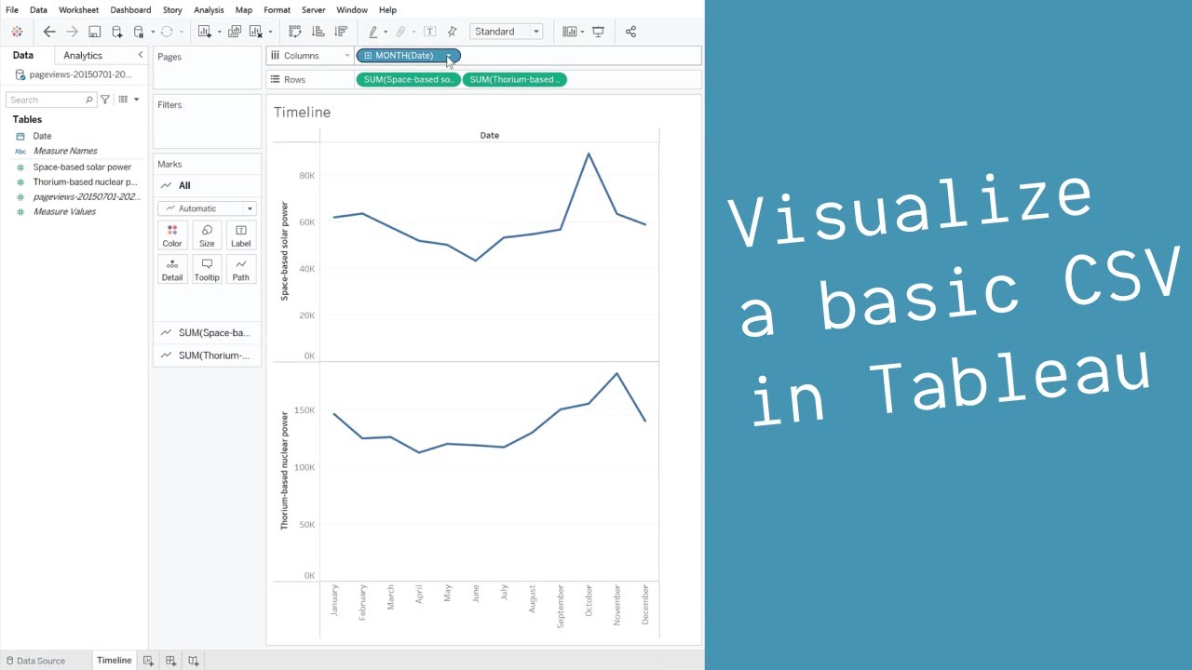Screen dimensions: 1192x670
Task: Open the Dashboard menu
Action: click(x=130, y=10)
